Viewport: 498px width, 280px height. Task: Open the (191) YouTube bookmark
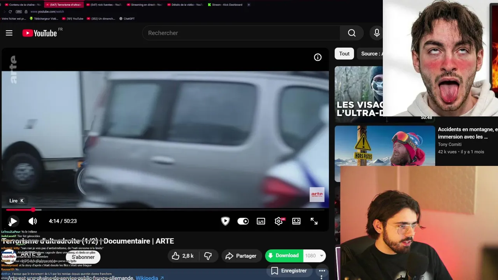coord(73,19)
